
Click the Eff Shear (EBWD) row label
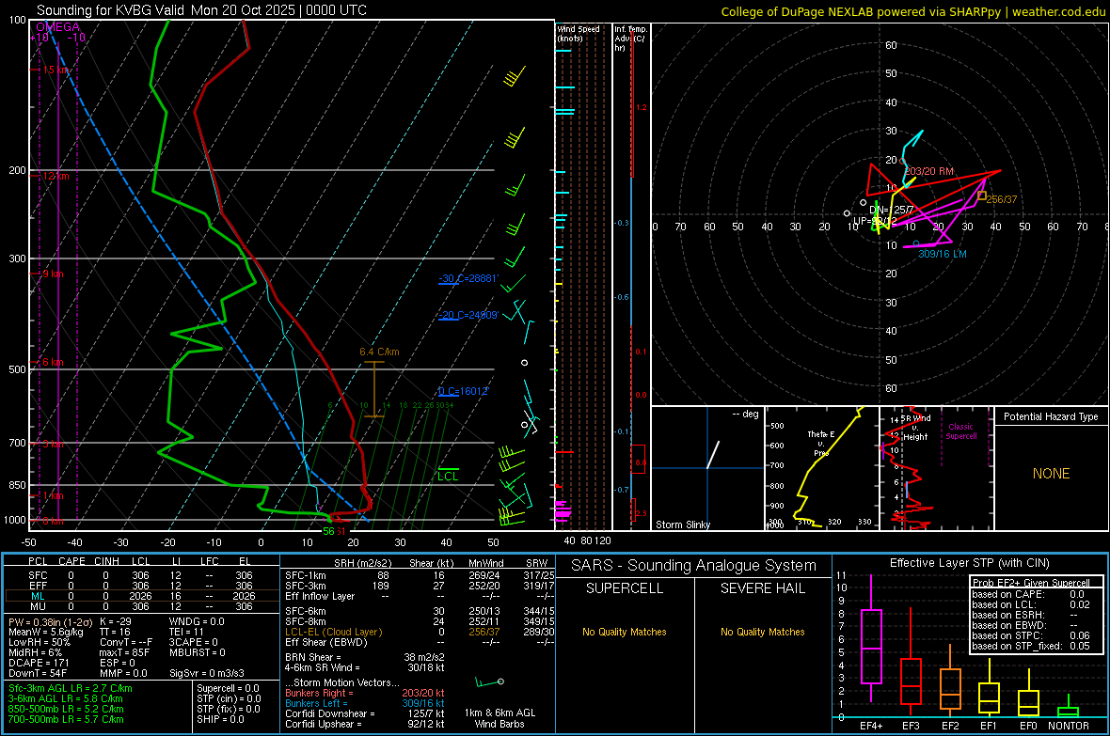pyautogui.click(x=326, y=642)
